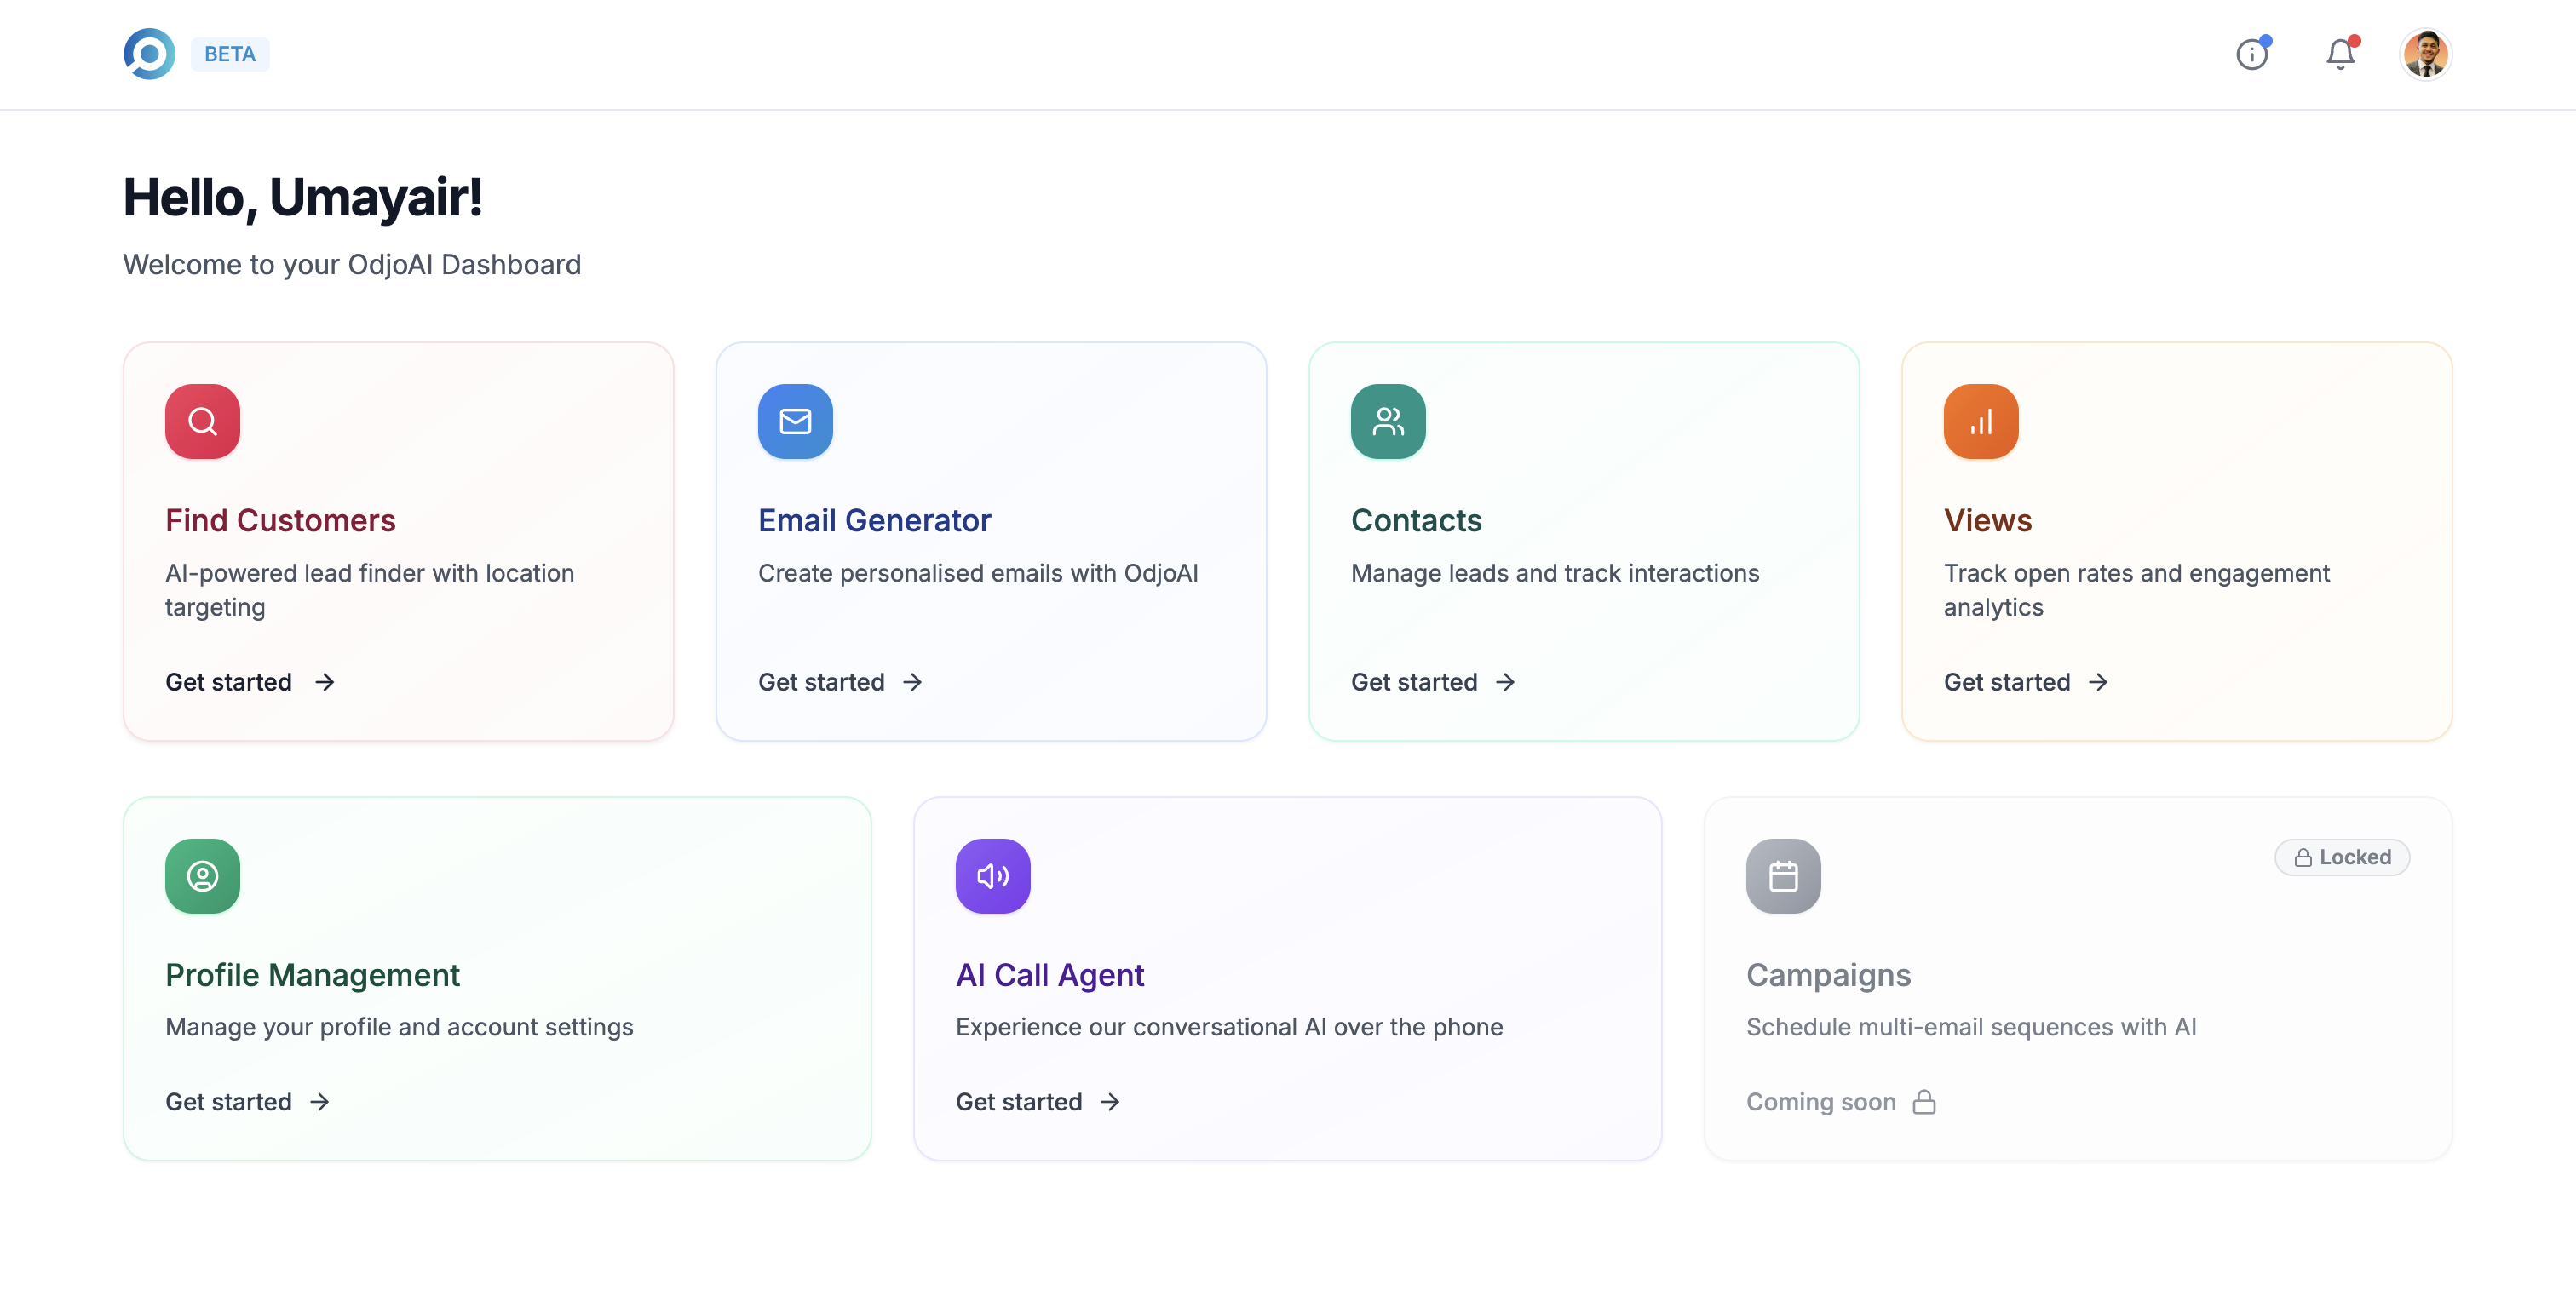
Task: Click the Views analytics chart icon
Action: point(1980,421)
